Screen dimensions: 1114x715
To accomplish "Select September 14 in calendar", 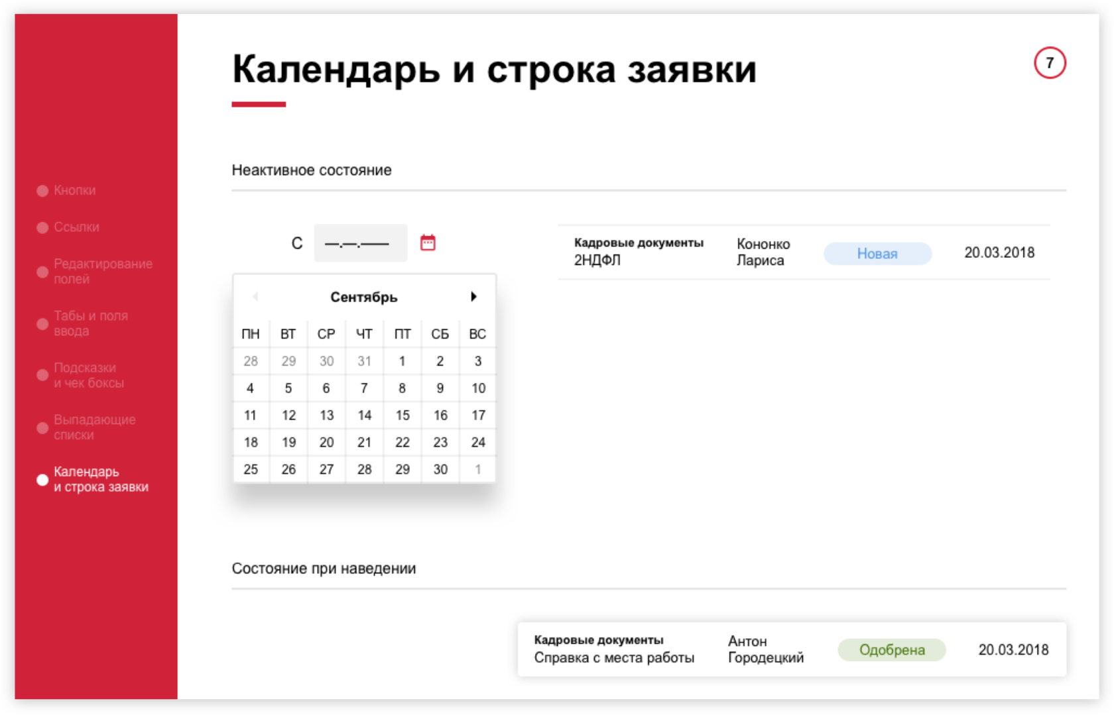I will click(364, 415).
